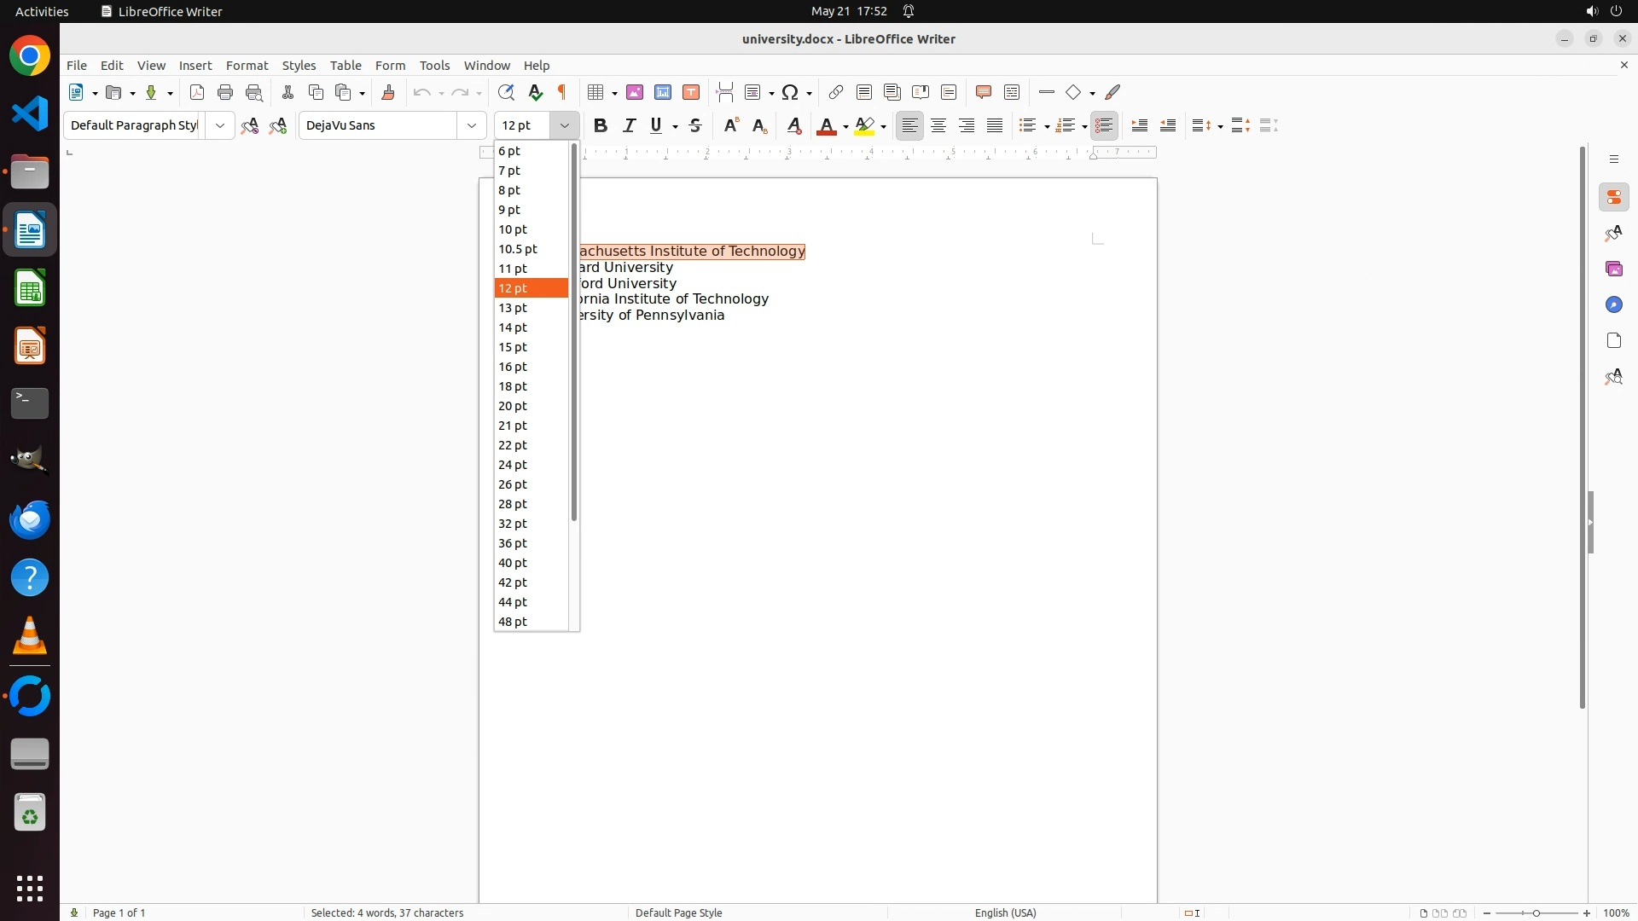Open the Format menu

point(247,66)
